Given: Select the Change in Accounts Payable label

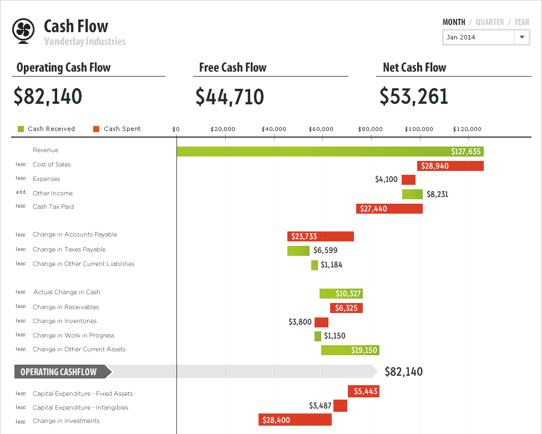Looking at the screenshot, I should click(75, 234).
